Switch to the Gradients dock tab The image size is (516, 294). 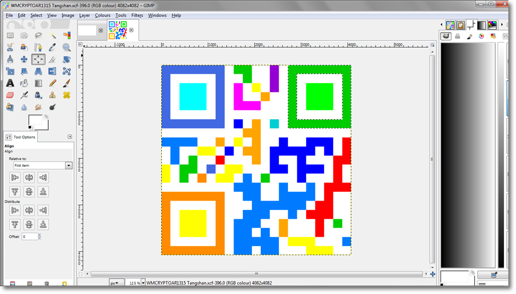pos(482,25)
